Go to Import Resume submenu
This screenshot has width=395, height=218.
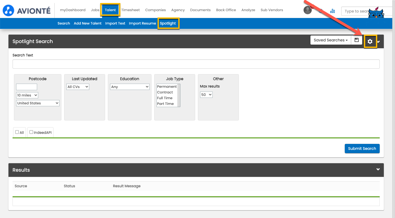point(142,23)
